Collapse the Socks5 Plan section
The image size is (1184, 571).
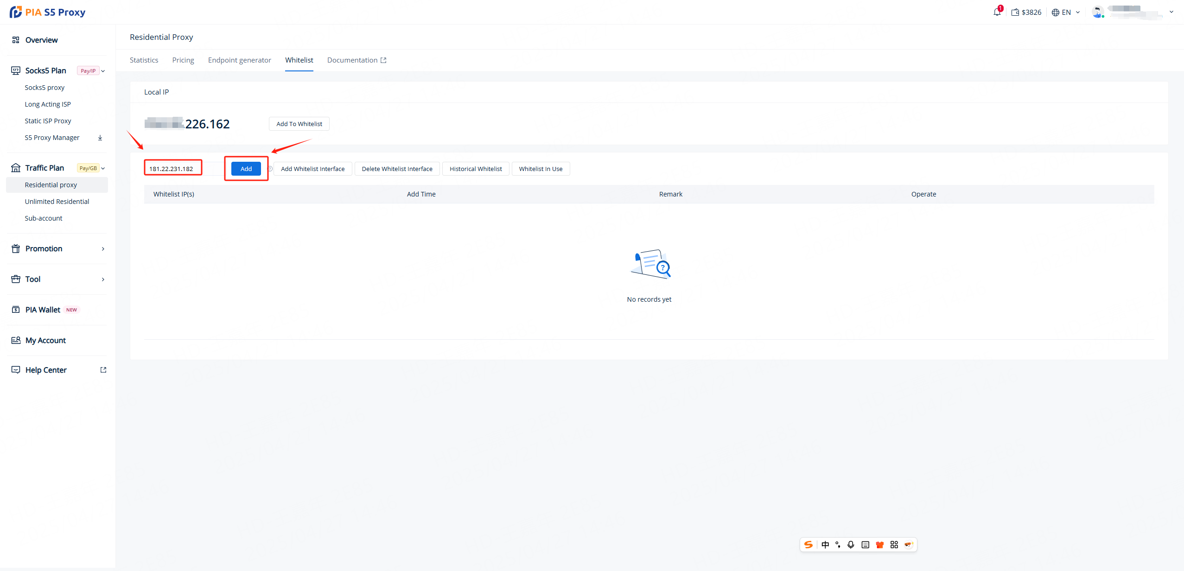click(x=103, y=71)
